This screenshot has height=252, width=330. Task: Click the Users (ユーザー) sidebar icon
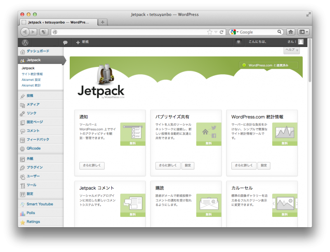click(23, 177)
